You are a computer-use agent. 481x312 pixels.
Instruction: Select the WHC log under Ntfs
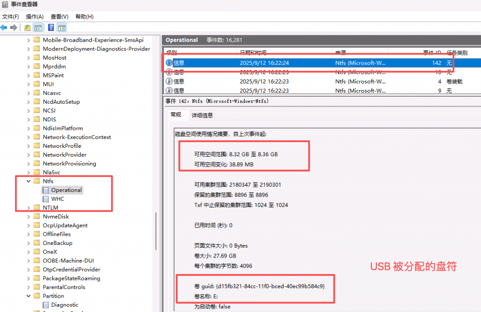tap(57, 199)
